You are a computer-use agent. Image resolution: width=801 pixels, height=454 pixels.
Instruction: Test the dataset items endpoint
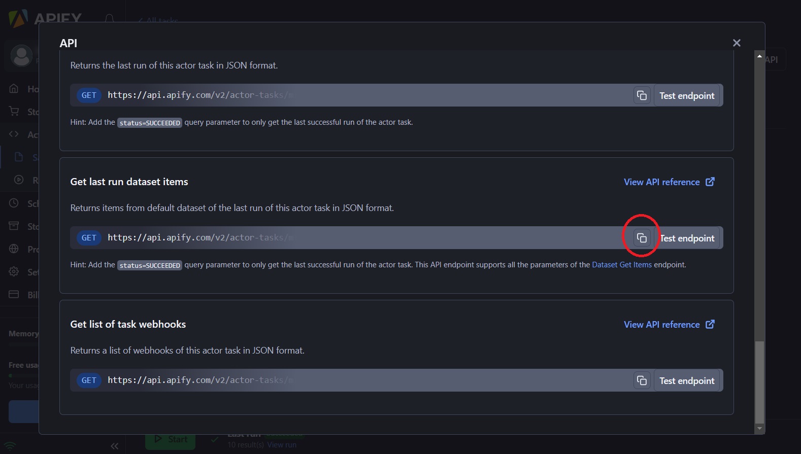[x=688, y=238]
